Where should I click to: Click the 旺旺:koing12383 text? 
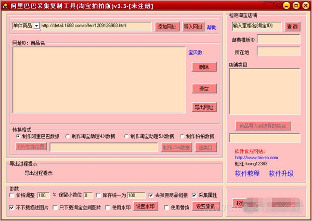(x=251, y=164)
